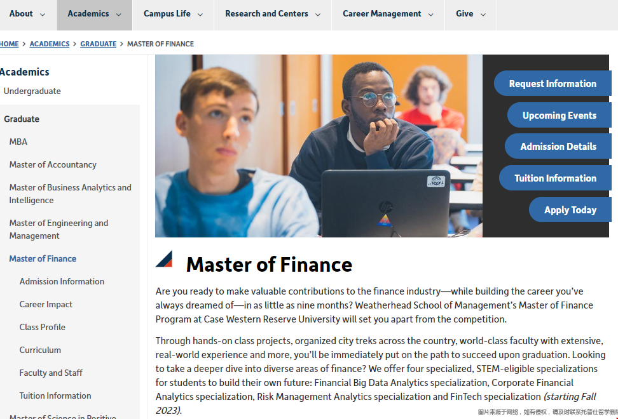The image size is (618, 419).
Task: Open the Tuition Information button in hero
Action: [555, 178]
